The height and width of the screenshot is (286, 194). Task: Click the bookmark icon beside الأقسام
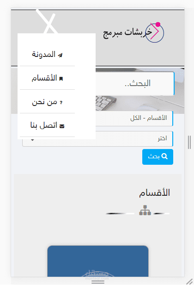(x=61, y=79)
